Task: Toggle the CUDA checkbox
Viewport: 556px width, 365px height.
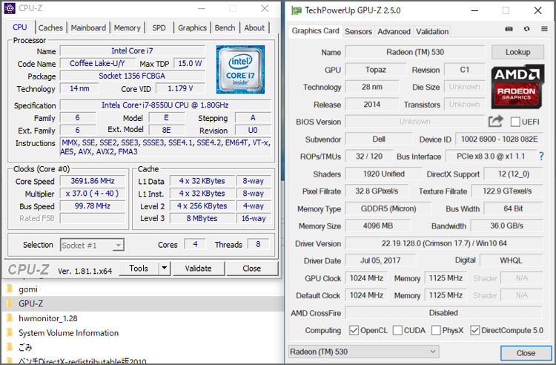Action: pyautogui.click(x=397, y=330)
